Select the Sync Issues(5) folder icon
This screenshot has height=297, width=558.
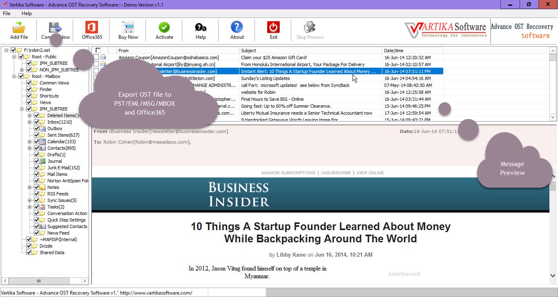43,200
